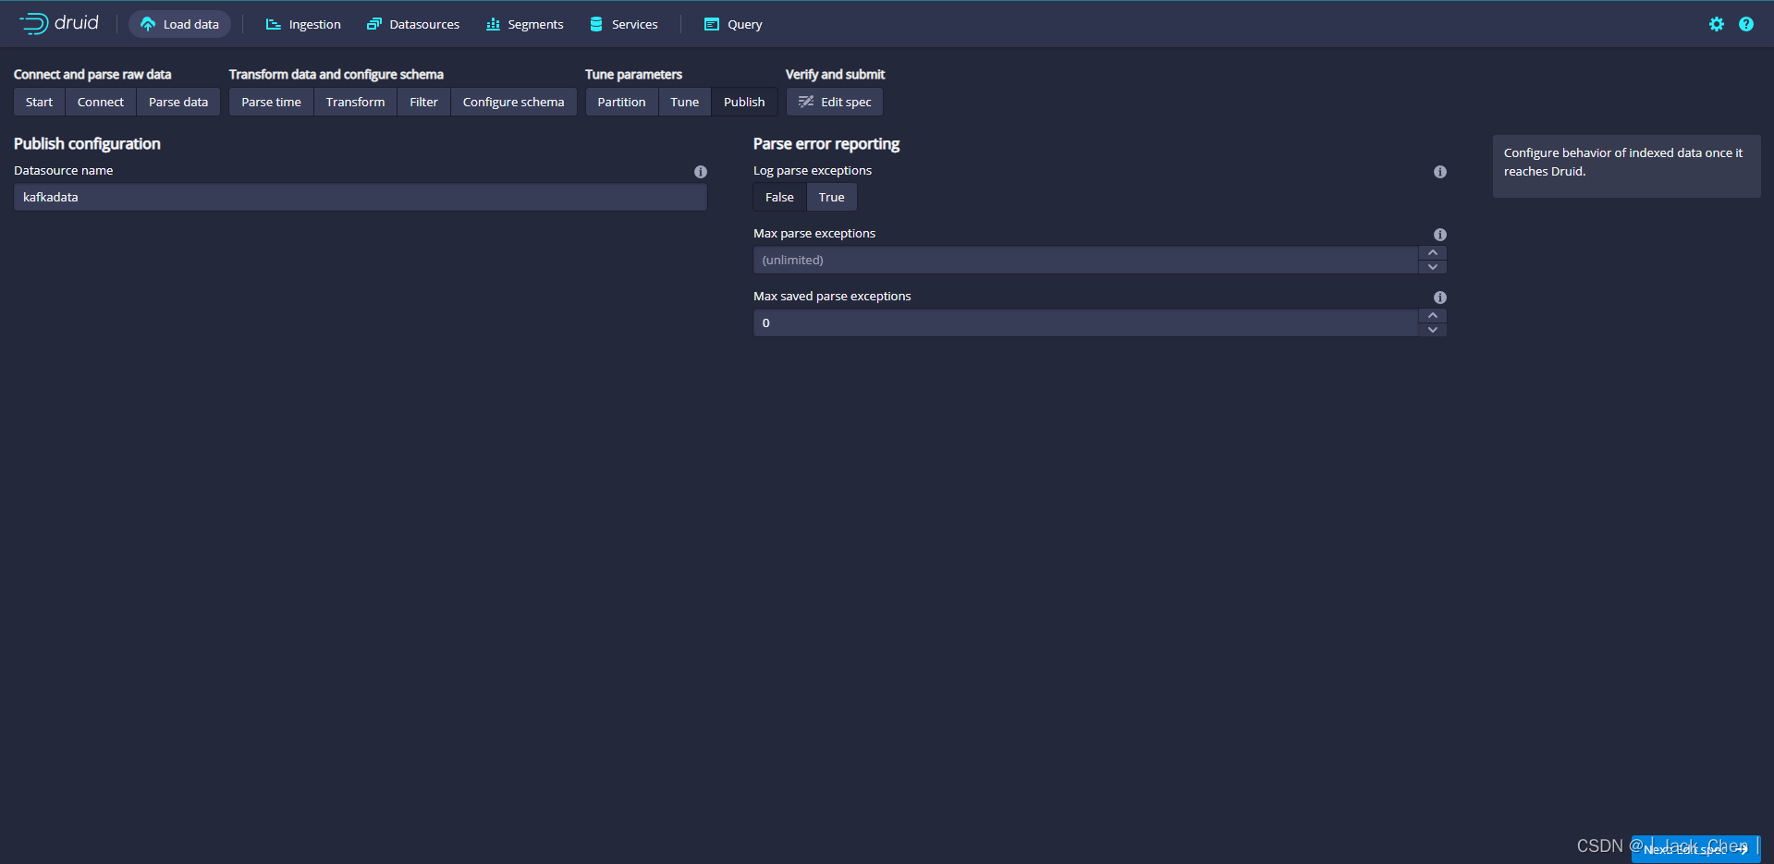This screenshot has width=1774, height=864.
Task: Set Log parse exceptions to False
Action: pyautogui.click(x=779, y=197)
